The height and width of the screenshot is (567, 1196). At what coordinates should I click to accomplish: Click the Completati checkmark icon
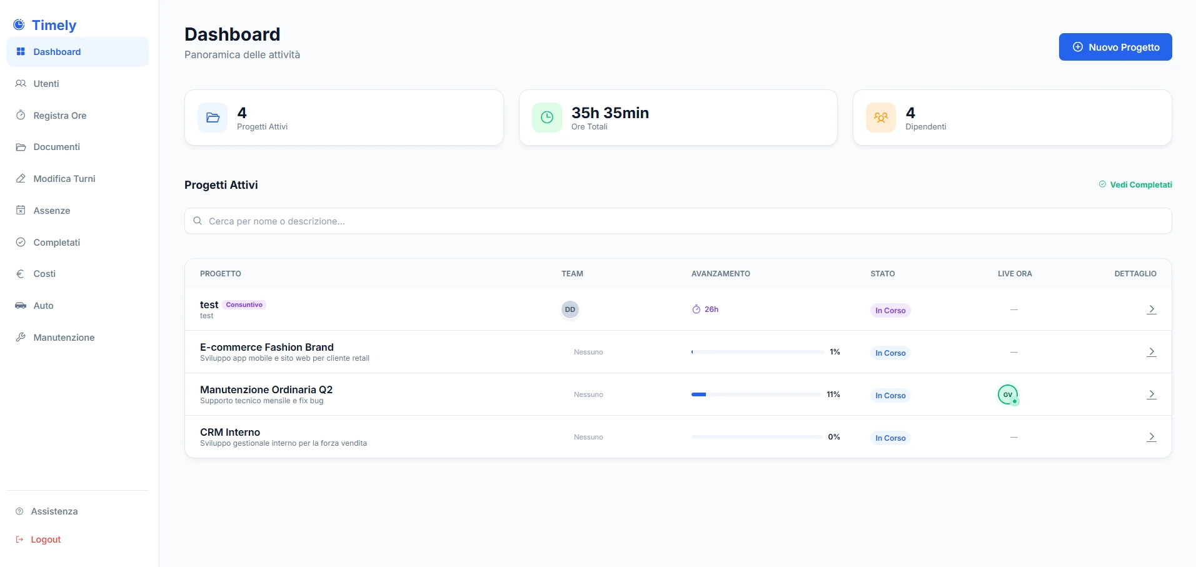click(21, 242)
